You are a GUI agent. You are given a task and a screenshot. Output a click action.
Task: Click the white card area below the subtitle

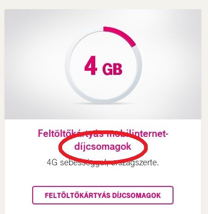point(103,176)
